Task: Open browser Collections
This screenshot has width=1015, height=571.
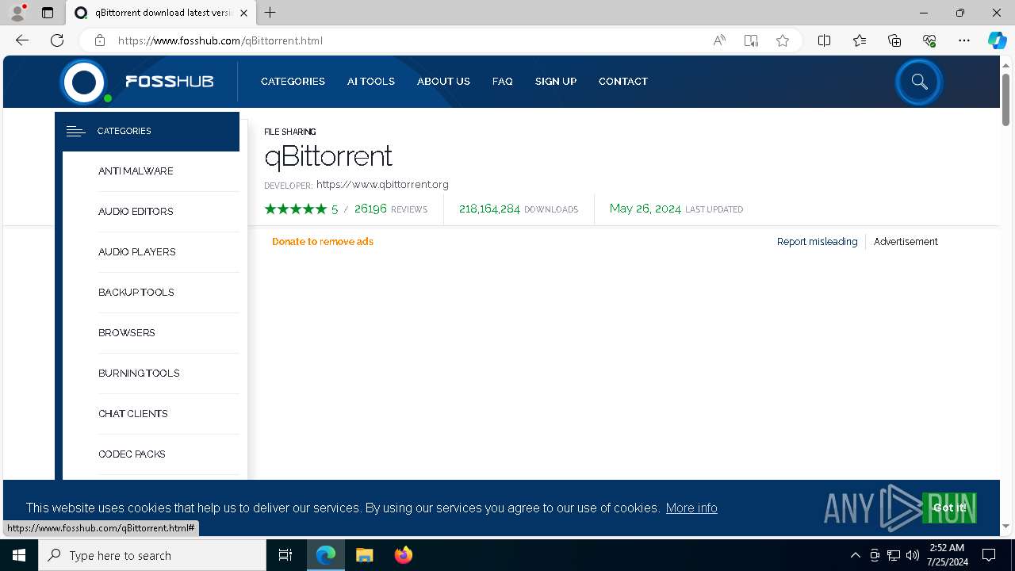Action: 894,40
